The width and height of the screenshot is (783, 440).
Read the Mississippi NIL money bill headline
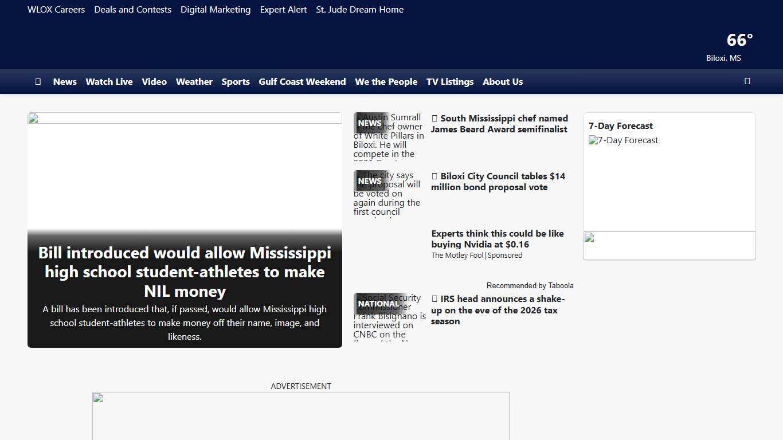click(x=185, y=272)
